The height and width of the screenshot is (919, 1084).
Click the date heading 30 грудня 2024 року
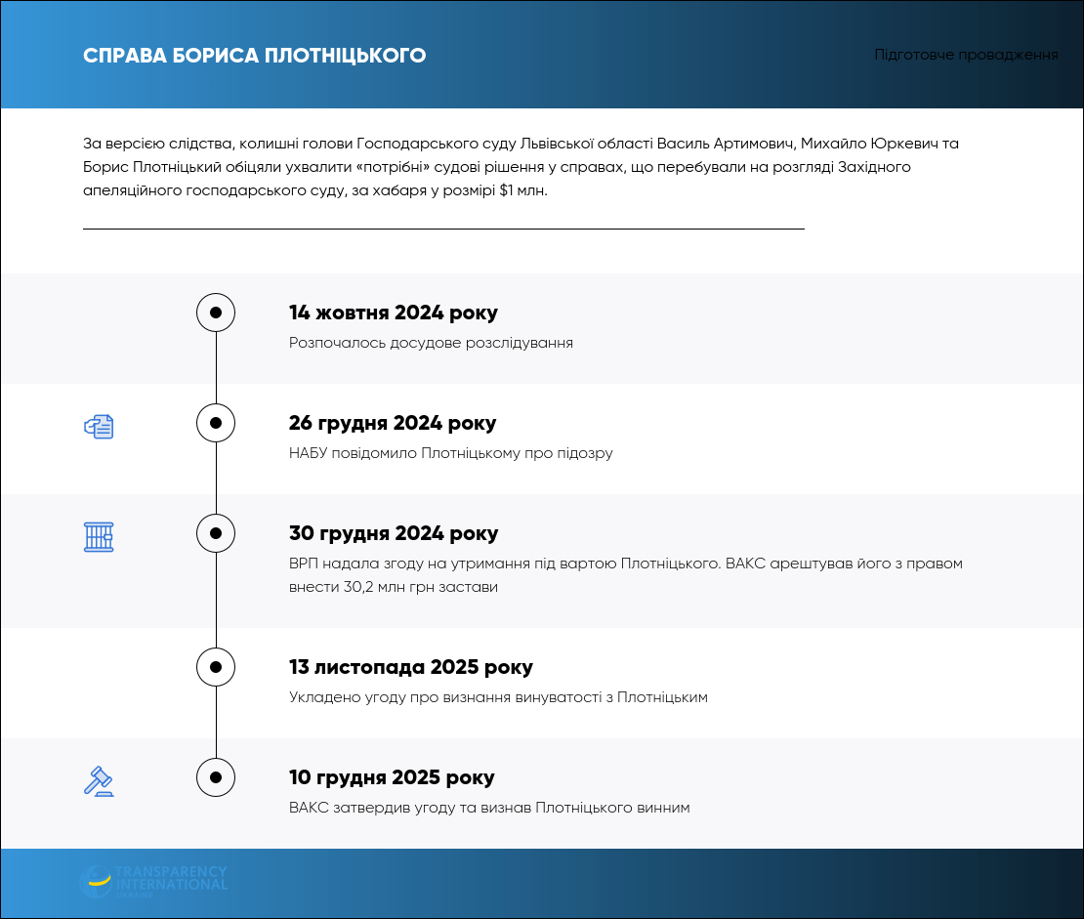(394, 533)
